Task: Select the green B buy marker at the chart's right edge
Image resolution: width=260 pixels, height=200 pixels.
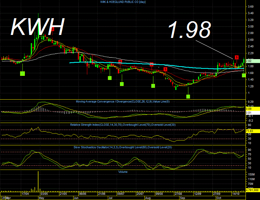Action: click(244, 75)
